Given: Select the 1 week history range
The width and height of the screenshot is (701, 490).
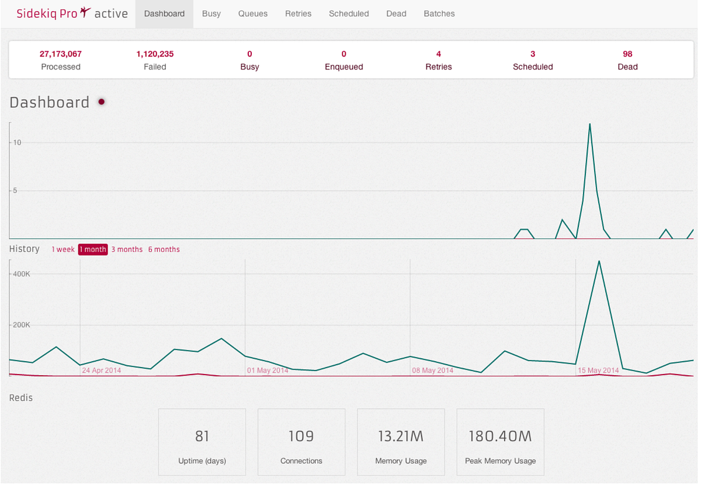Looking at the screenshot, I should point(63,249).
